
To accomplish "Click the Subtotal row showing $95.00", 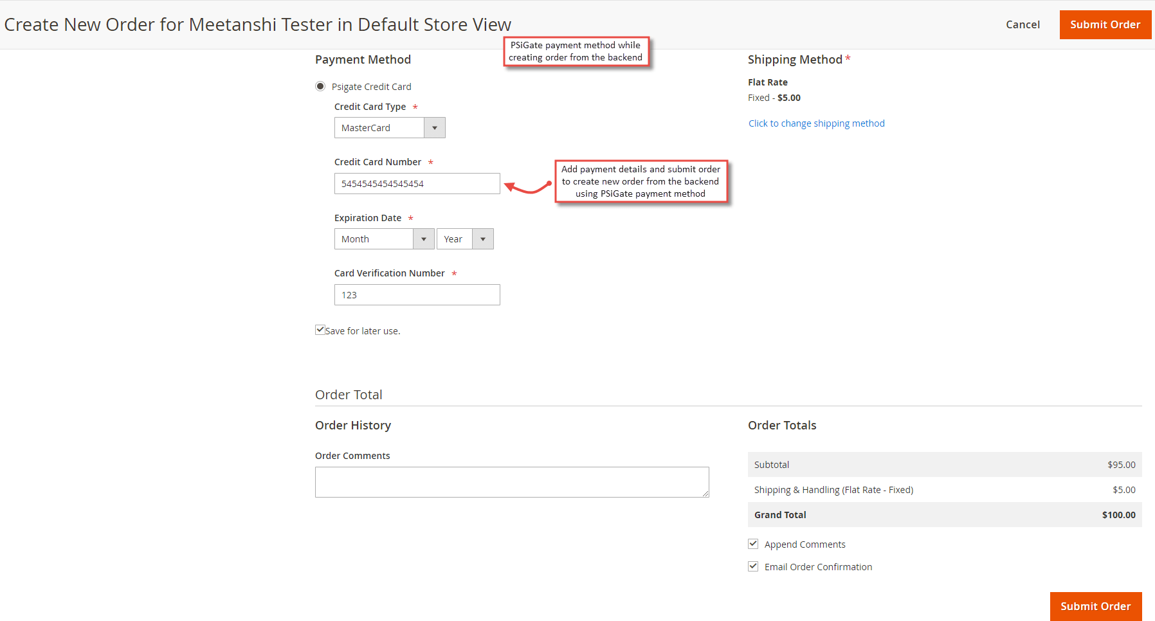I will 944,464.
